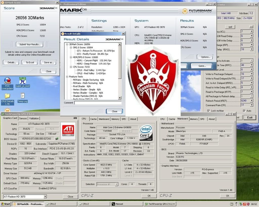259x207 pixels.
Task: Toggle Lock mchbar checkbox
Action: click(209, 111)
